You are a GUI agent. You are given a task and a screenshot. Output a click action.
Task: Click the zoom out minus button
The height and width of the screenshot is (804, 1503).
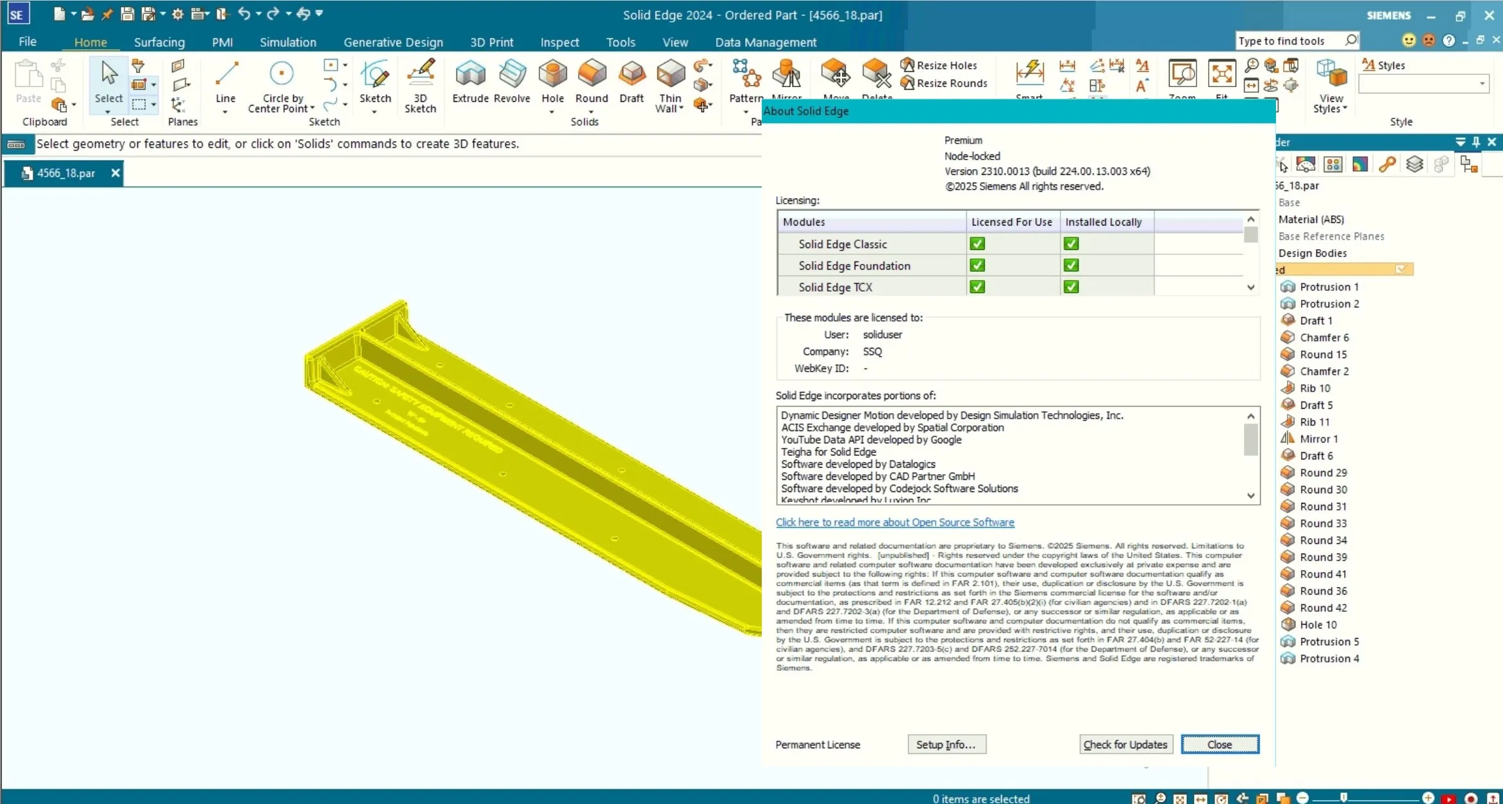click(x=1302, y=798)
